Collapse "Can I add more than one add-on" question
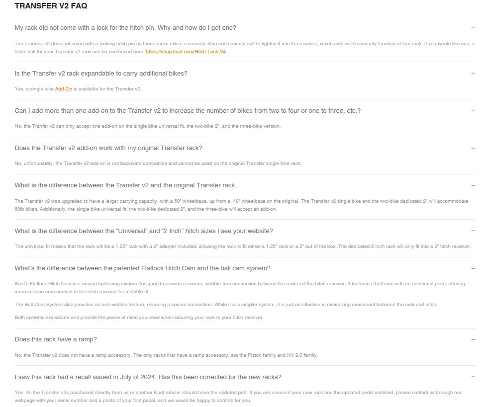The height and width of the screenshot is (407, 482). tap(188, 111)
